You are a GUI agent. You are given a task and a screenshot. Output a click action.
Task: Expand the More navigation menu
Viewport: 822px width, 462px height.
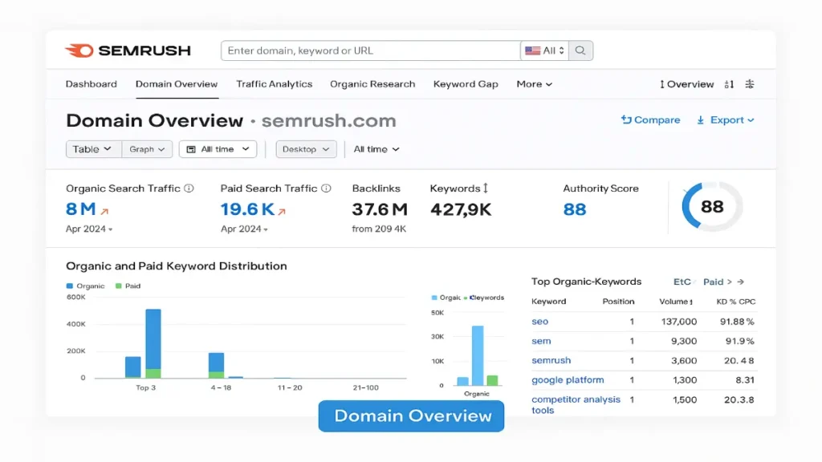click(x=534, y=84)
